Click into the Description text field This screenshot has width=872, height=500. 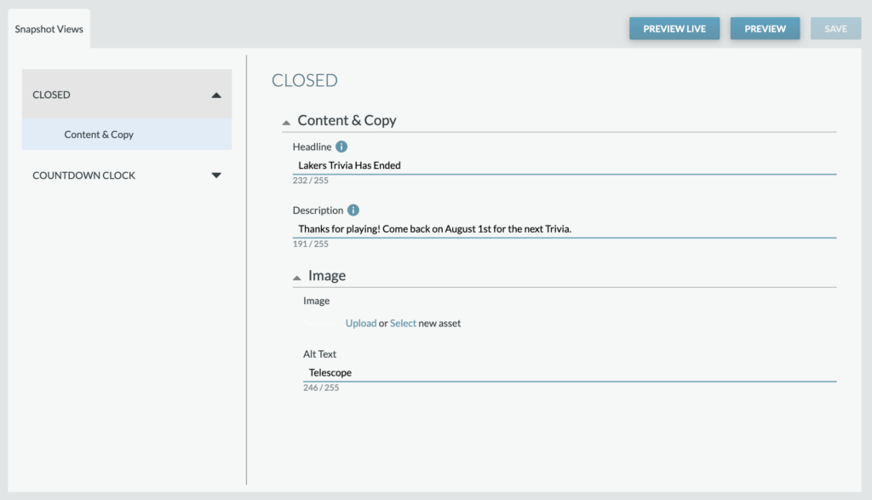click(565, 228)
